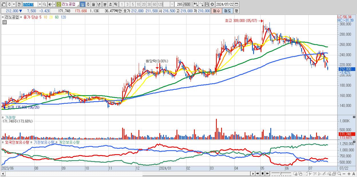
Task: Click orange moving average 10 legend
Action: [x=45, y=17]
